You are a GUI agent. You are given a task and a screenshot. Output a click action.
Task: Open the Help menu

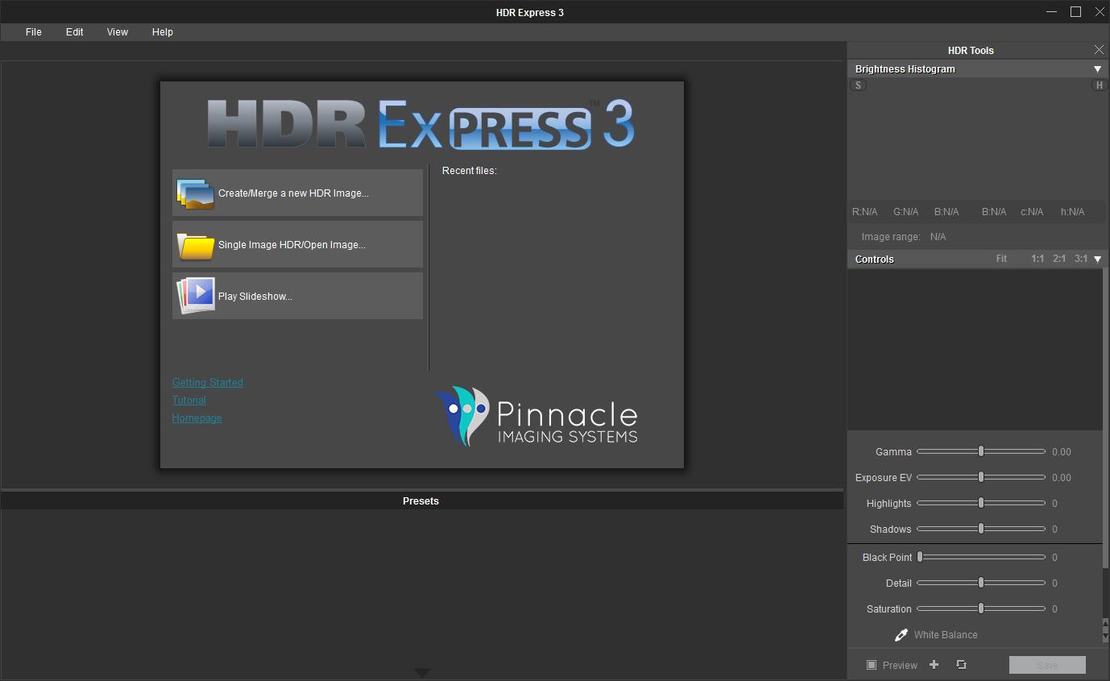(x=163, y=32)
